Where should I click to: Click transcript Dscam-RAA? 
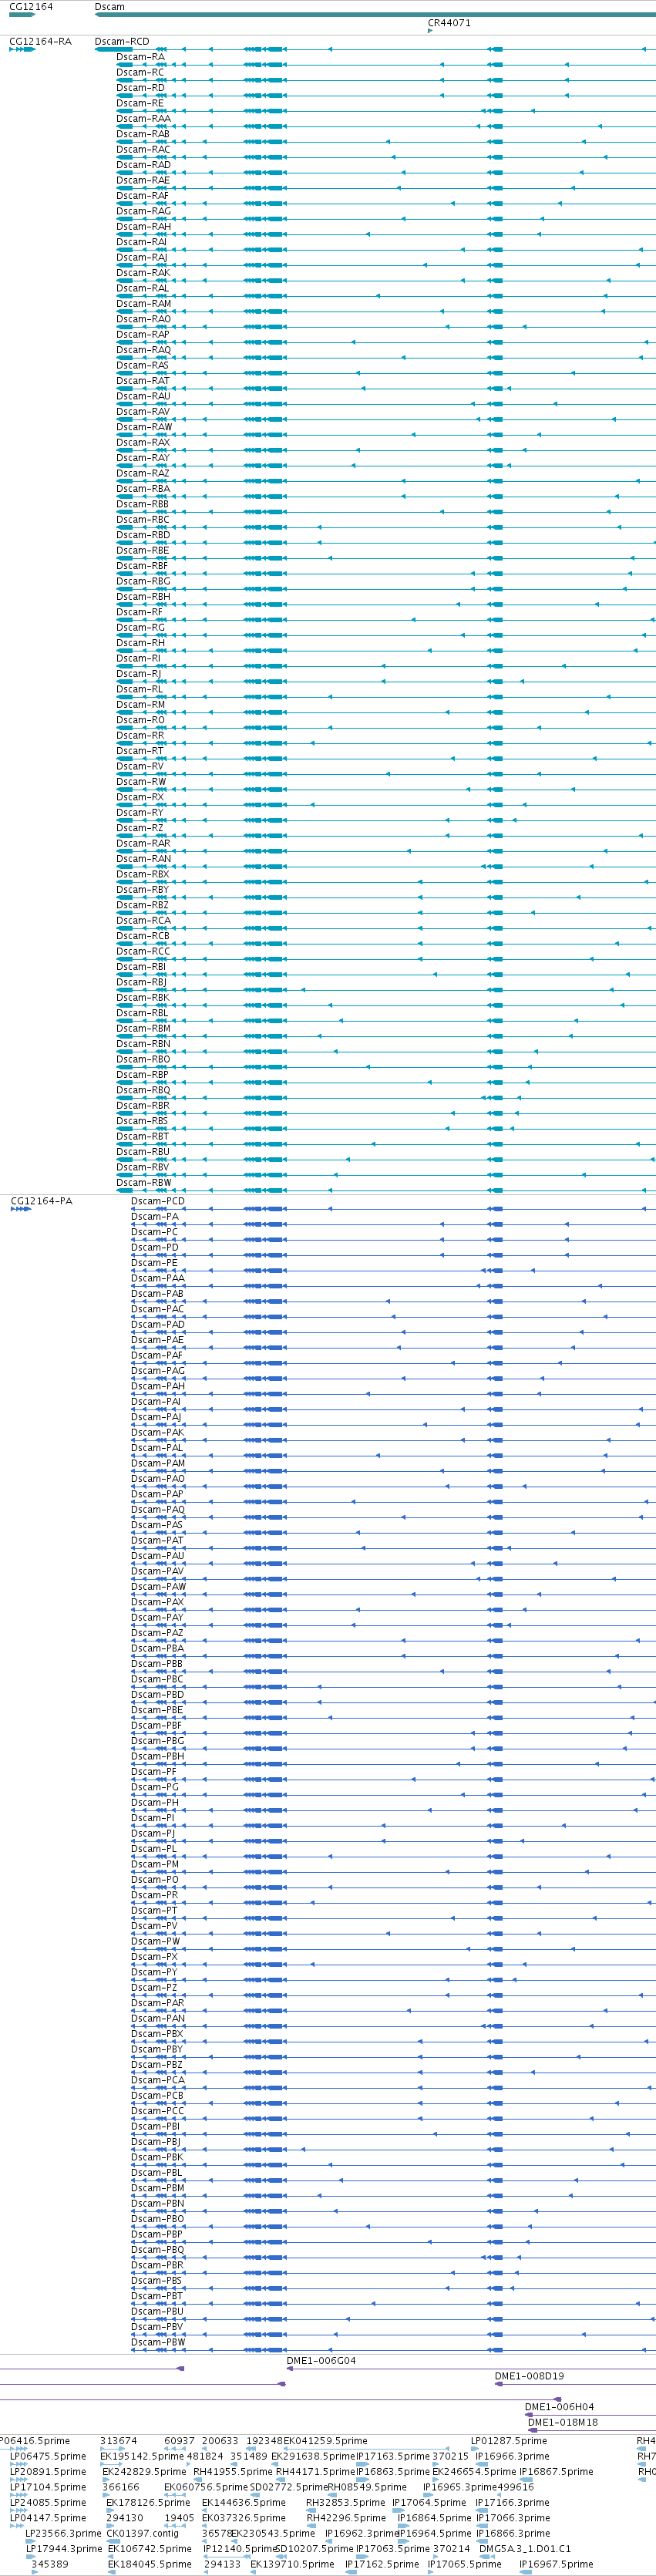coord(143,118)
